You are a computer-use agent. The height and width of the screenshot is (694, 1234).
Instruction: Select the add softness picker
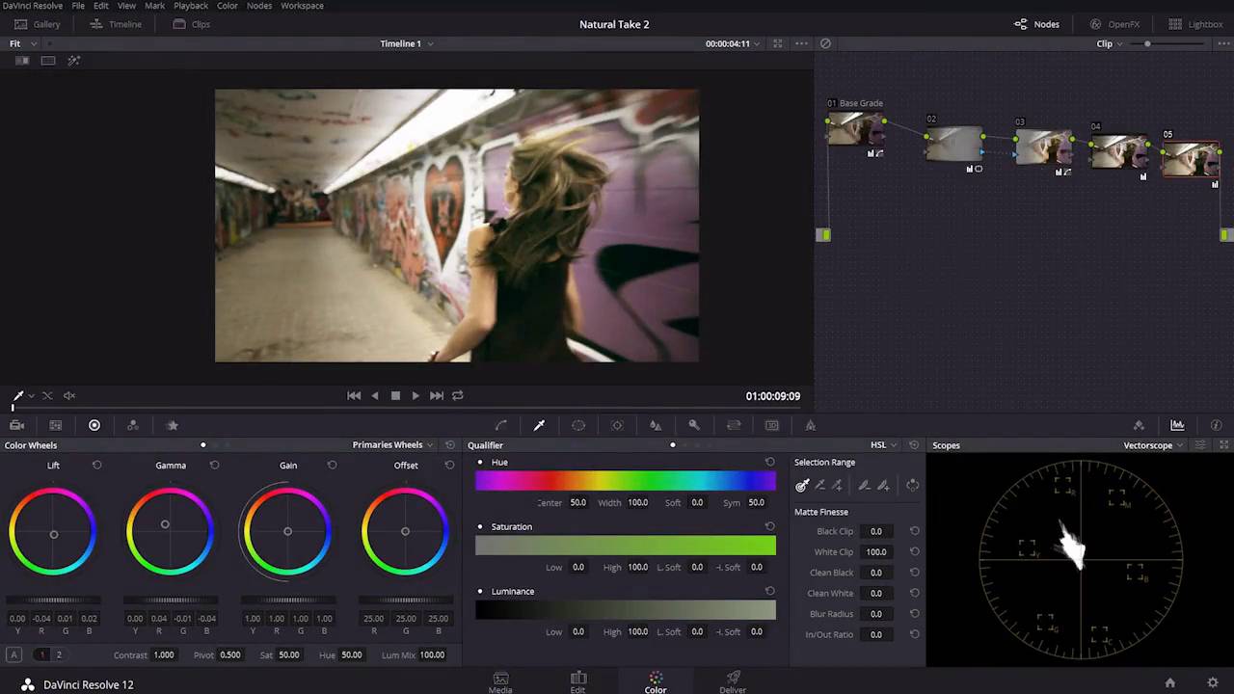[883, 486]
